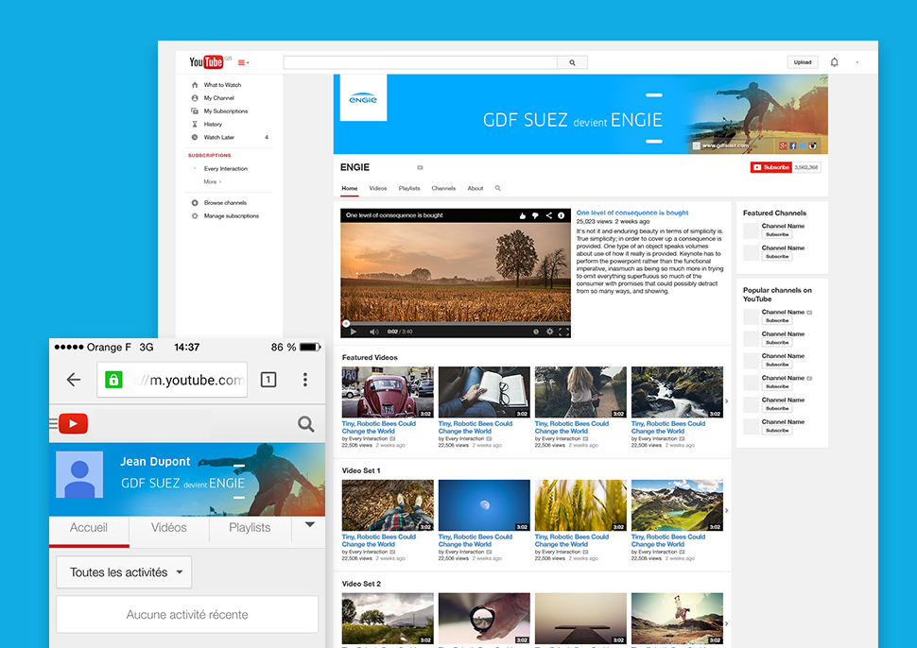917x648 pixels.
Task: Expand the Video Set 1 row with the right chevron
Action: pos(727,511)
